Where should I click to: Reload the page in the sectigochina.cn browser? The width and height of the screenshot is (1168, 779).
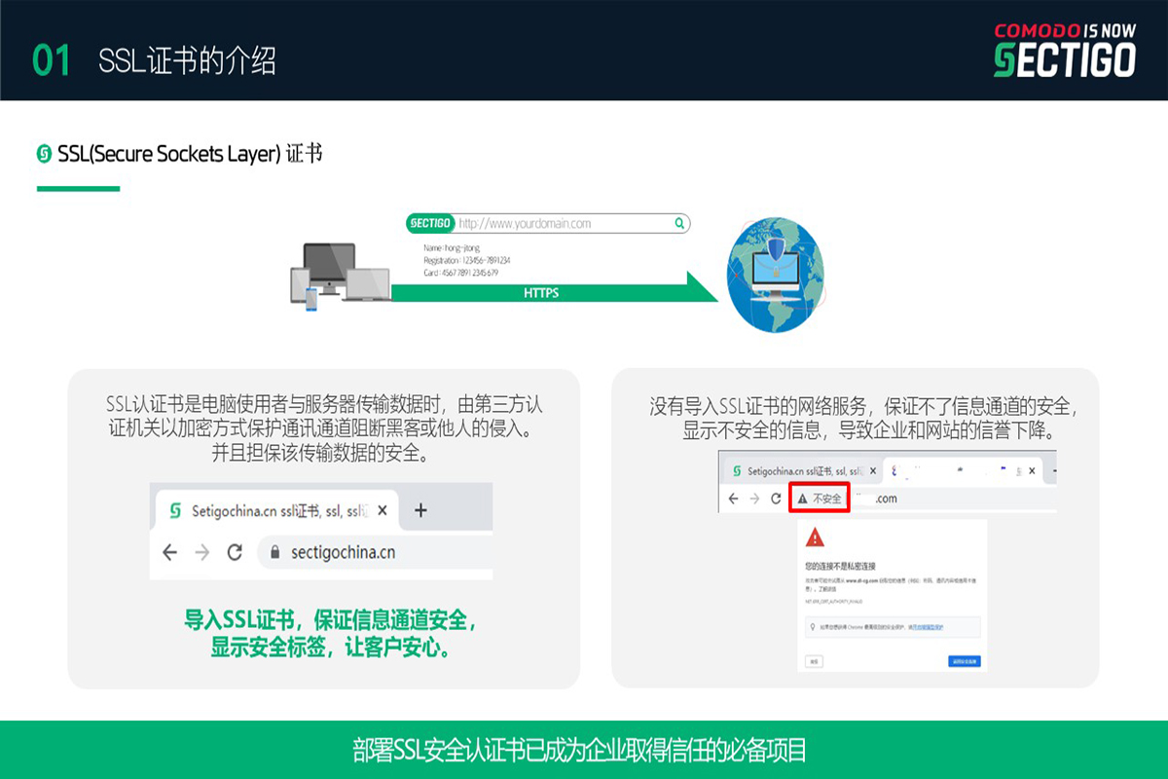[x=235, y=553]
